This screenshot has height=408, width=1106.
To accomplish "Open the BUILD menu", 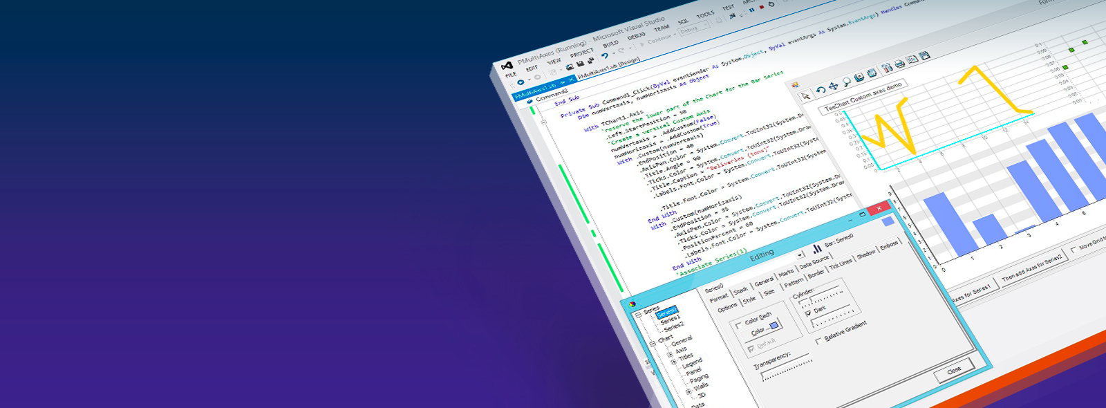I will click(610, 44).
